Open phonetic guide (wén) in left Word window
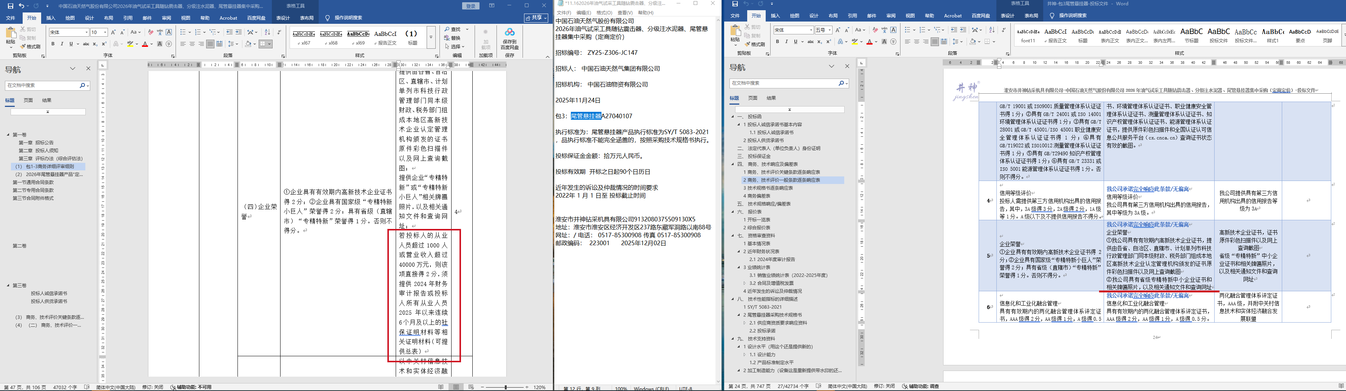This screenshot has width=1346, height=391. click(x=160, y=32)
